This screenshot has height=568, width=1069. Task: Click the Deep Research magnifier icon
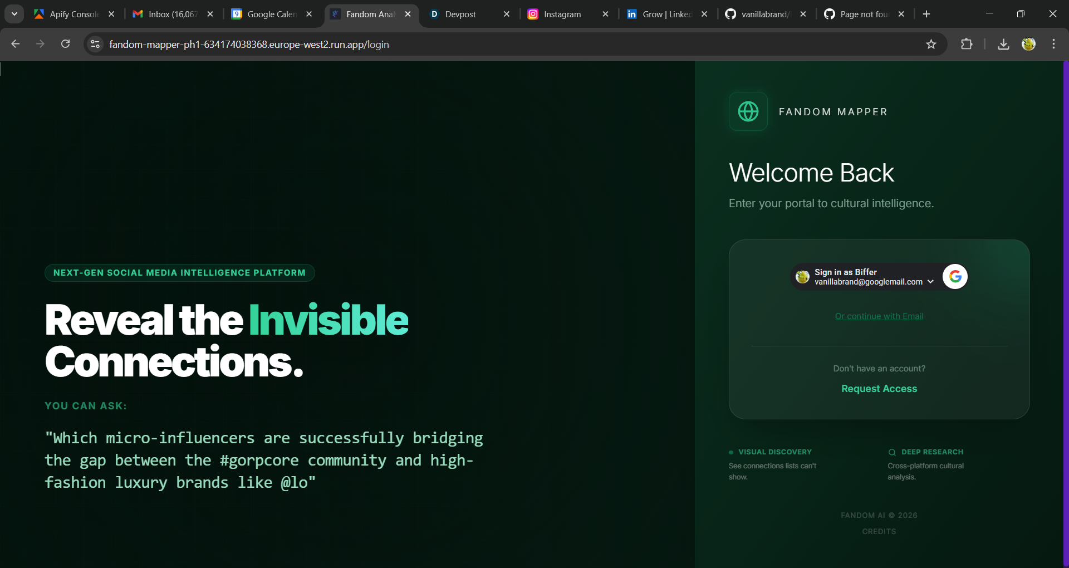pos(892,452)
